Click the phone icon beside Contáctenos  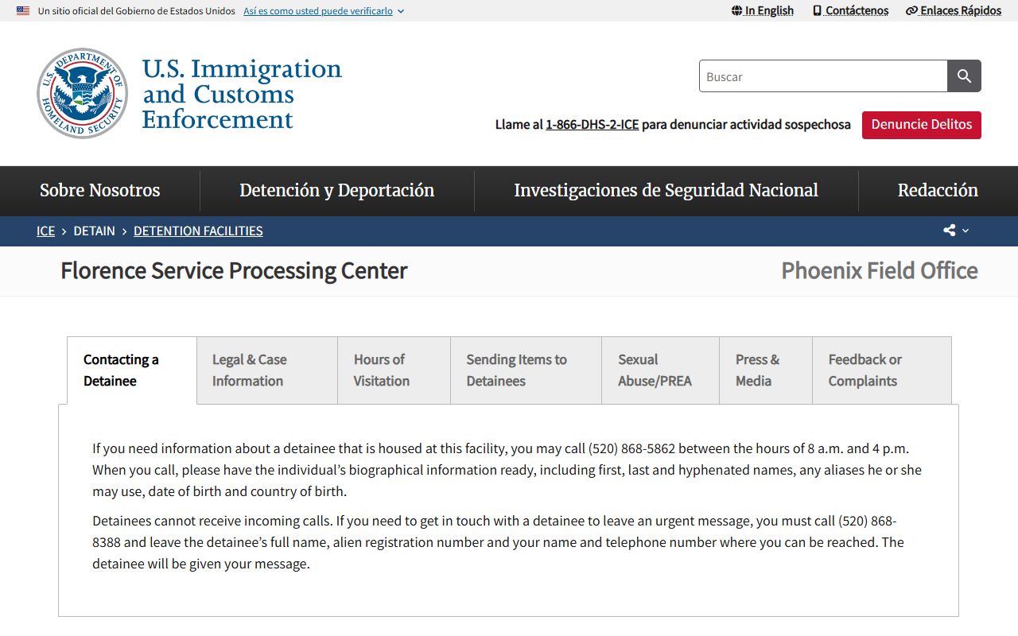coord(817,10)
